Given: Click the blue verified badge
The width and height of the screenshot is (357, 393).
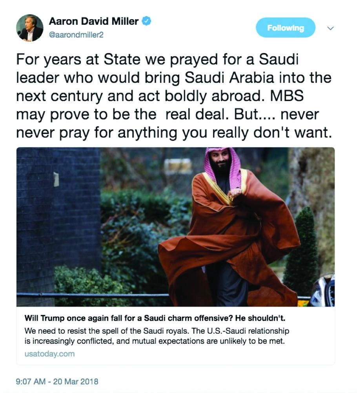Looking at the screenshot, I should pos(146,21).
